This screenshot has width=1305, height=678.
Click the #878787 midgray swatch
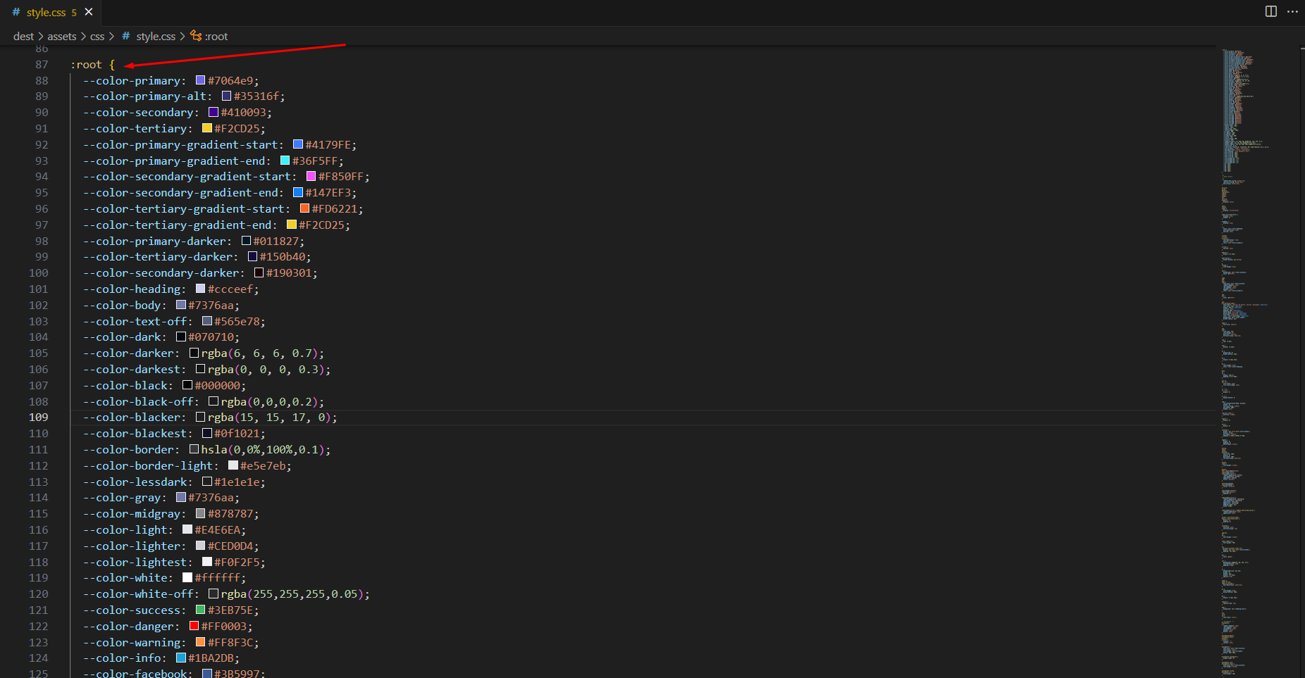tap(200, 513)
